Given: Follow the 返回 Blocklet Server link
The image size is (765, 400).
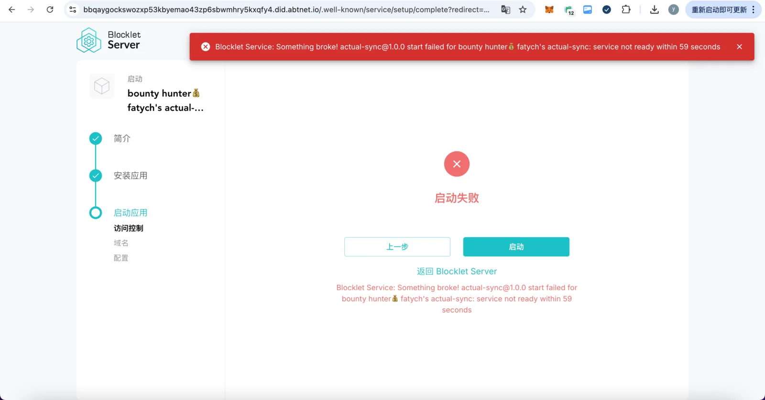Looking at the screenshot, I should tap(457, 272).
